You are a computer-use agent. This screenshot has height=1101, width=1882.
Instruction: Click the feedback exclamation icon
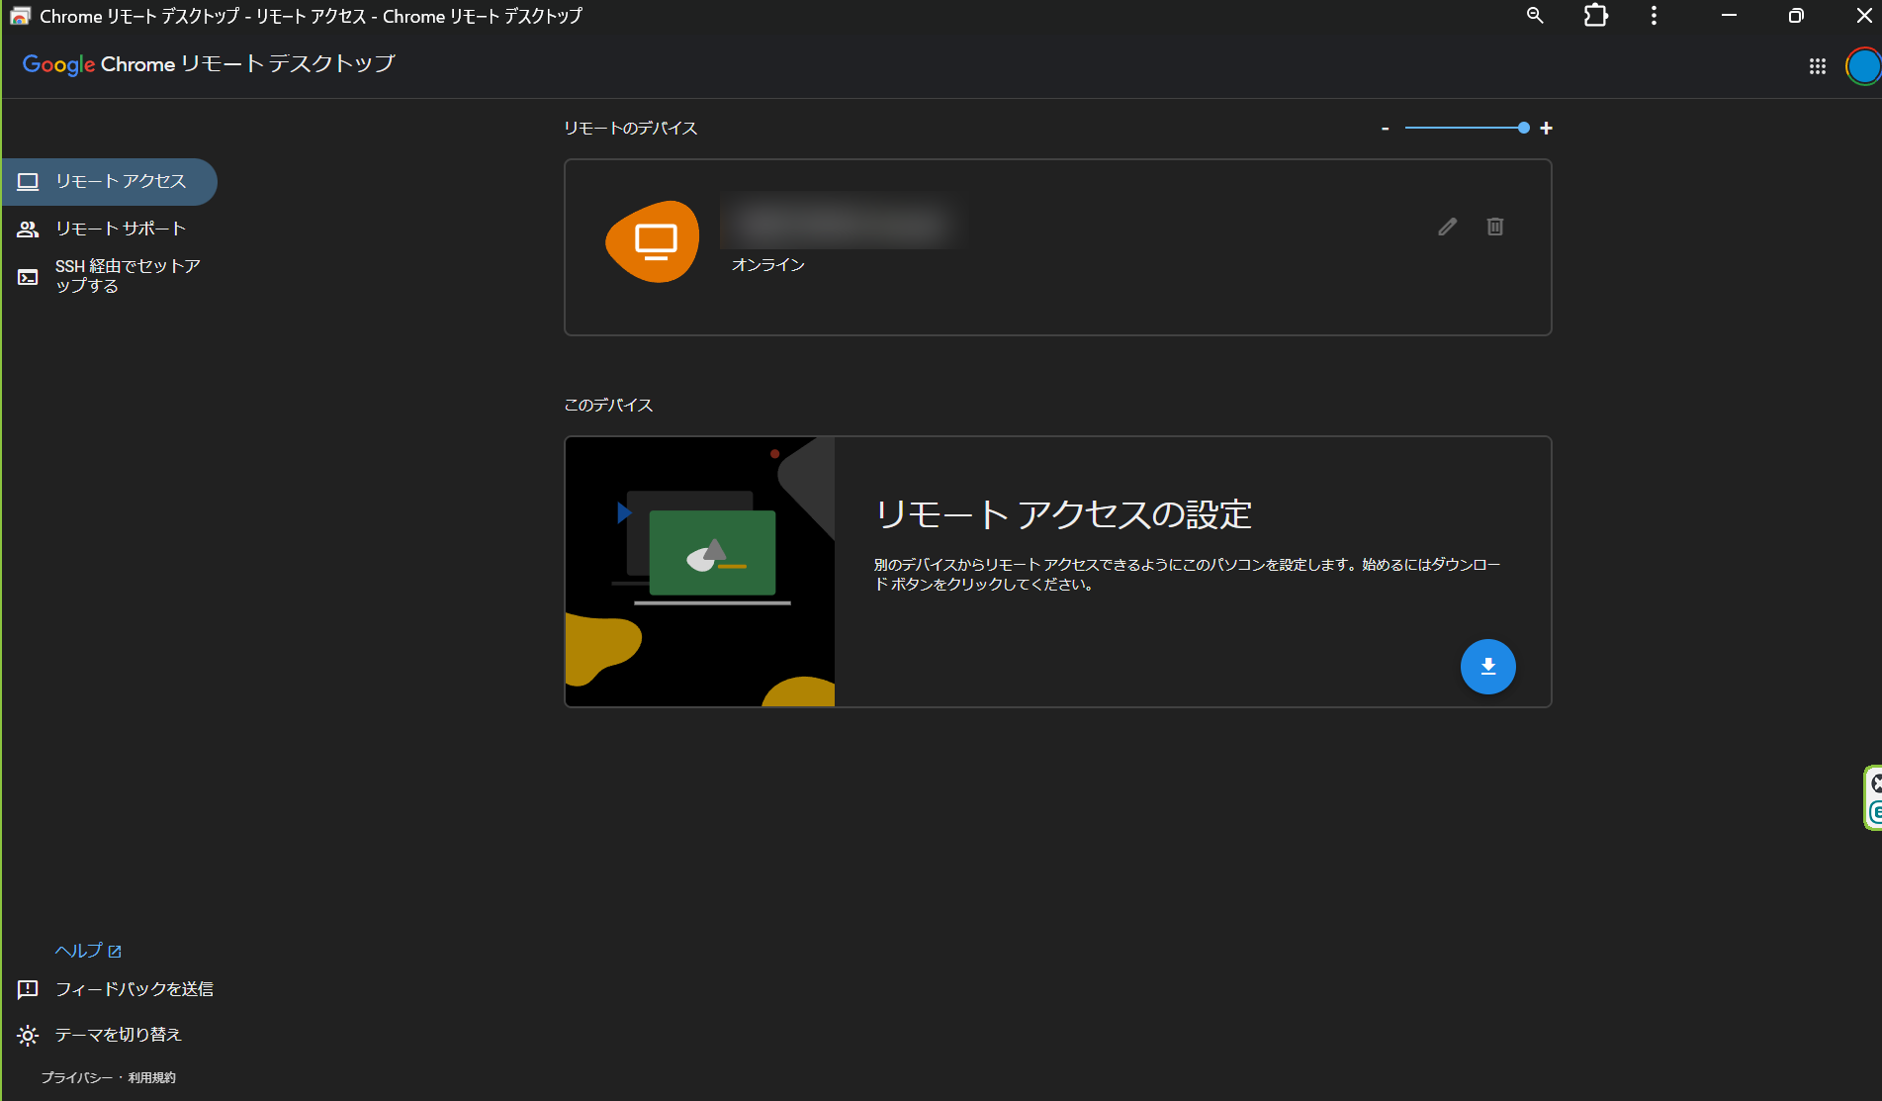[28, 989]
